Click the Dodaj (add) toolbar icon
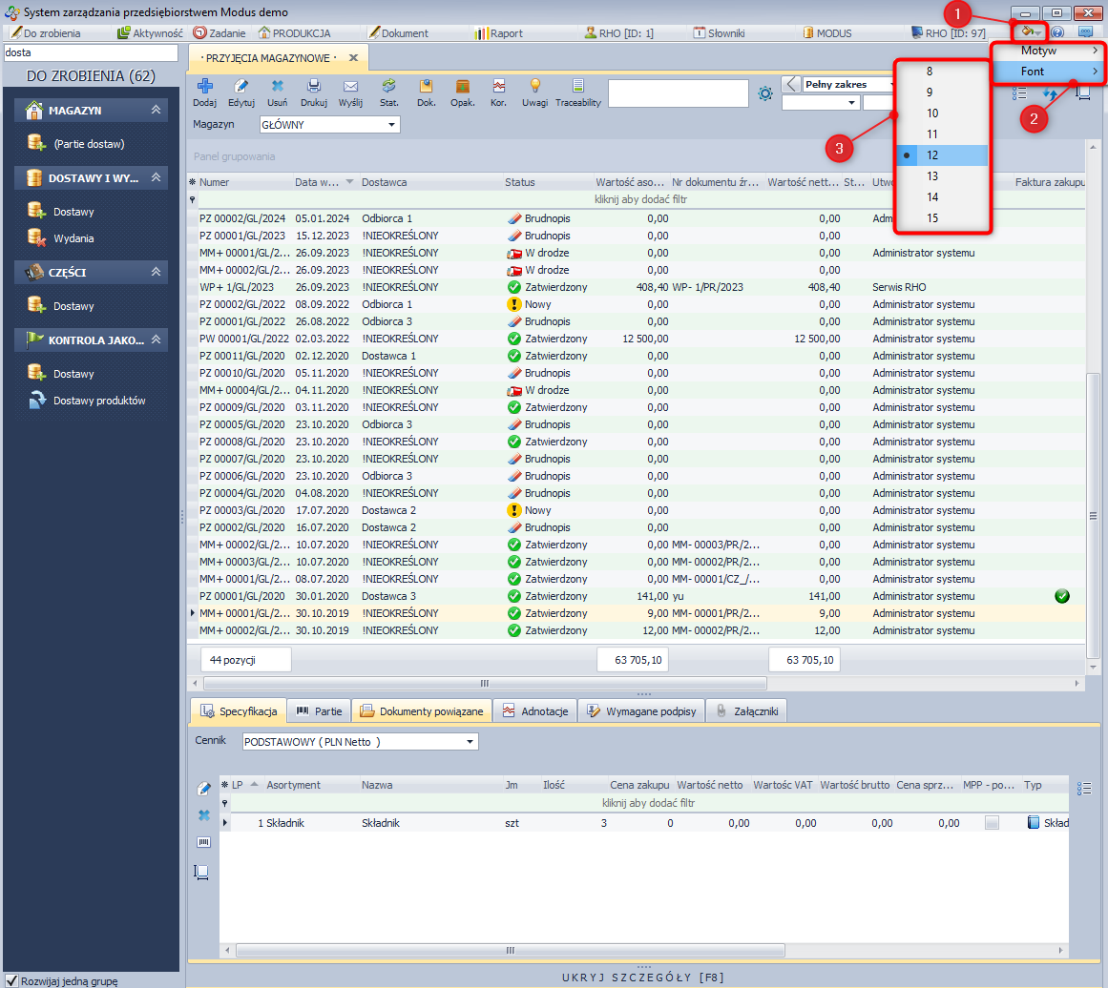This screenshot has height=988, width=1108. (203, 87)
